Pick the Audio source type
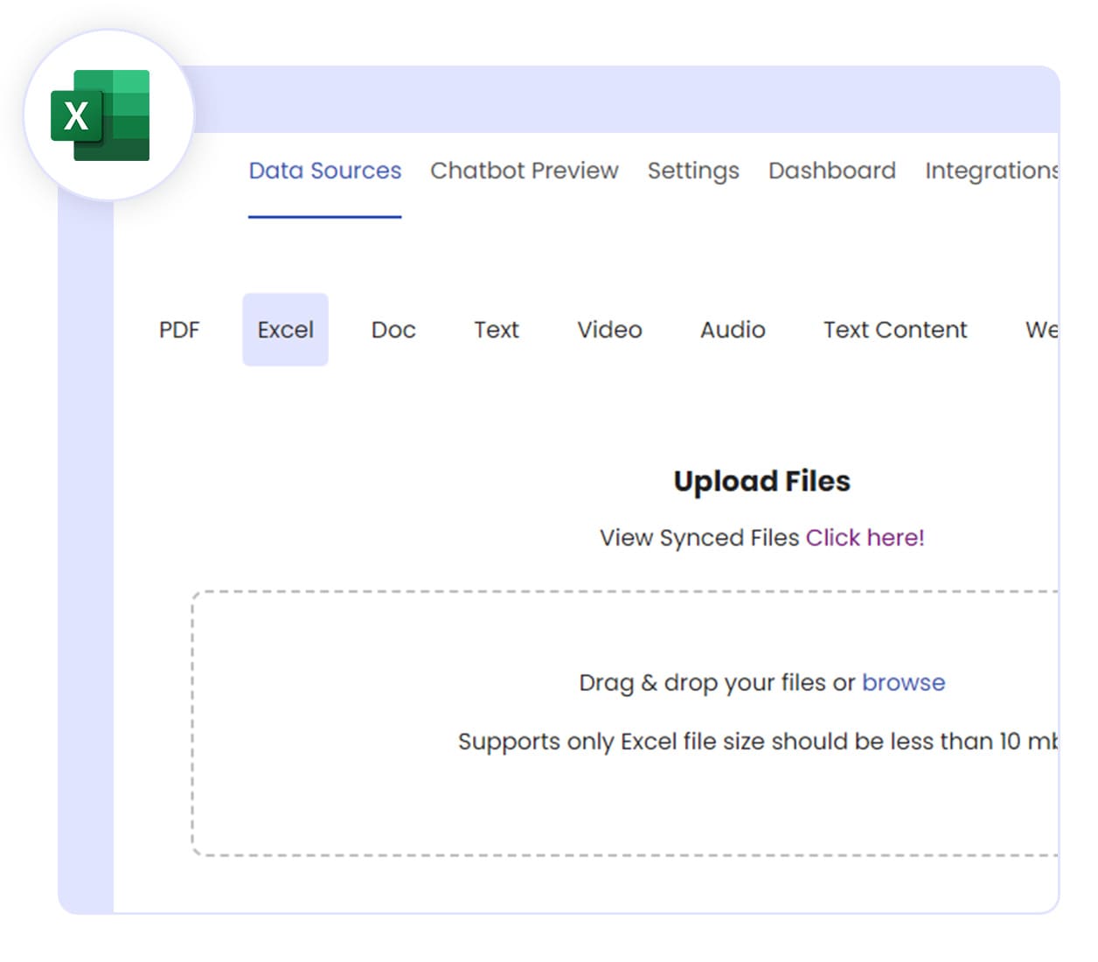This screenshot has width=1098, height=962. coord(733,330)
